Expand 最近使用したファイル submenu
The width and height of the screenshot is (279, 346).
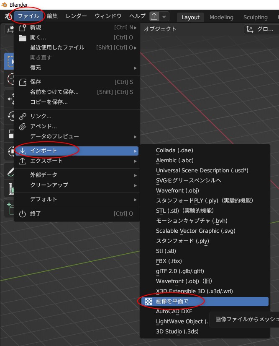(77, 48)
